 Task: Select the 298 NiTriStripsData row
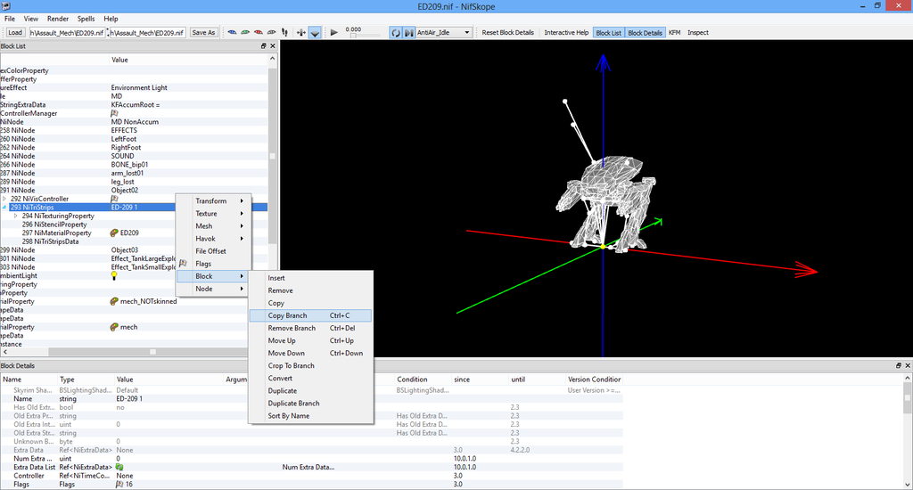50,241
